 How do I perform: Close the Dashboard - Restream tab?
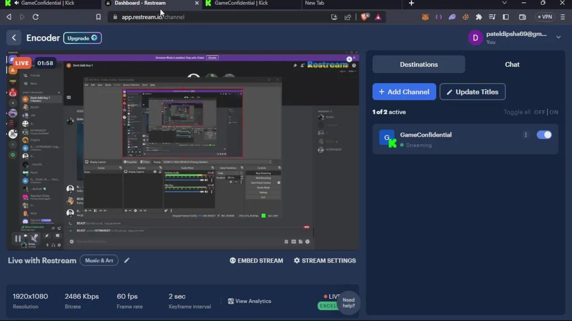click(197, 3)
